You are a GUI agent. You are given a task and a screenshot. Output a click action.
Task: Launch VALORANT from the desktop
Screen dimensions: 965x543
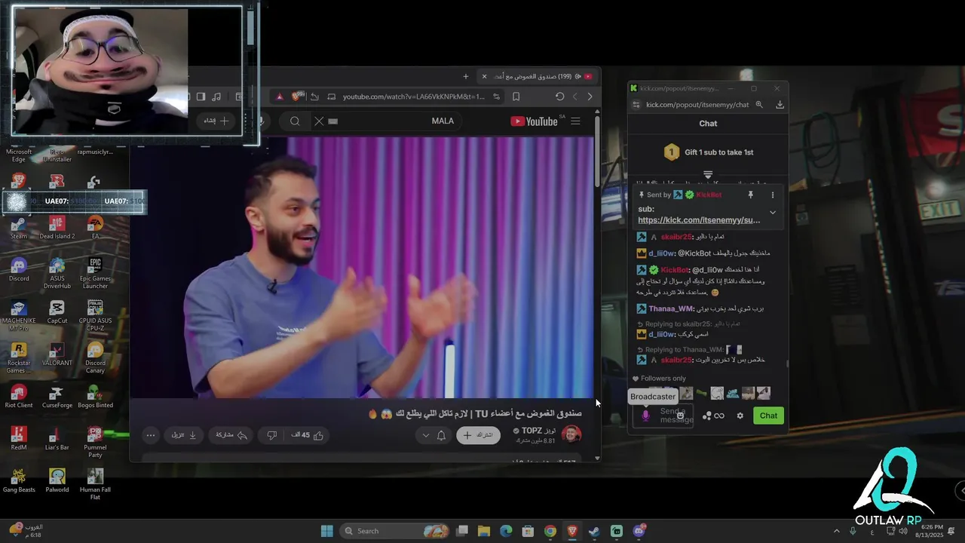tap(57, 354)
